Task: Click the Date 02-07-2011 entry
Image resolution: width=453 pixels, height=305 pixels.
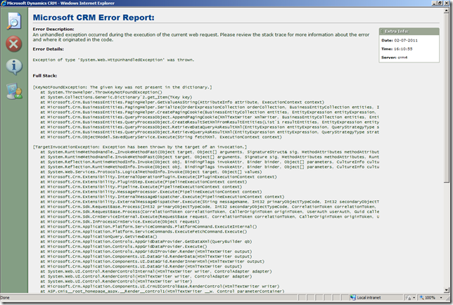Action: point(400,40)
